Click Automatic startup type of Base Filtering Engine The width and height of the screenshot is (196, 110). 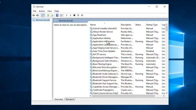click(151, 64)
